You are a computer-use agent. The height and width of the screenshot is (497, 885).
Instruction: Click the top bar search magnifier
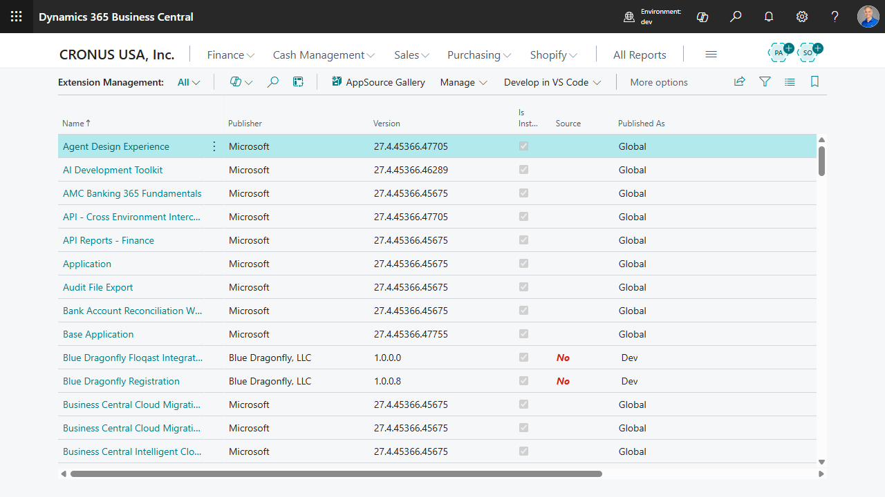coord(736,17)
